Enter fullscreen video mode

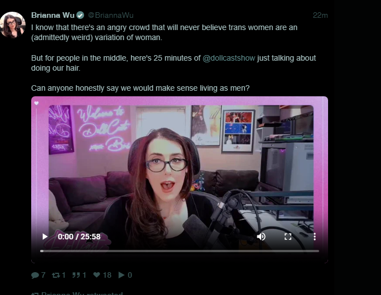pyautogui.click(x=288, y=237)
